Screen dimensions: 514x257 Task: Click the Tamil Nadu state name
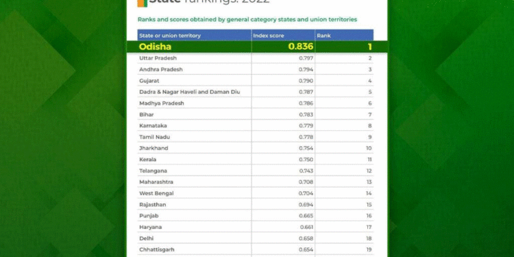click(x=155, y=136)
